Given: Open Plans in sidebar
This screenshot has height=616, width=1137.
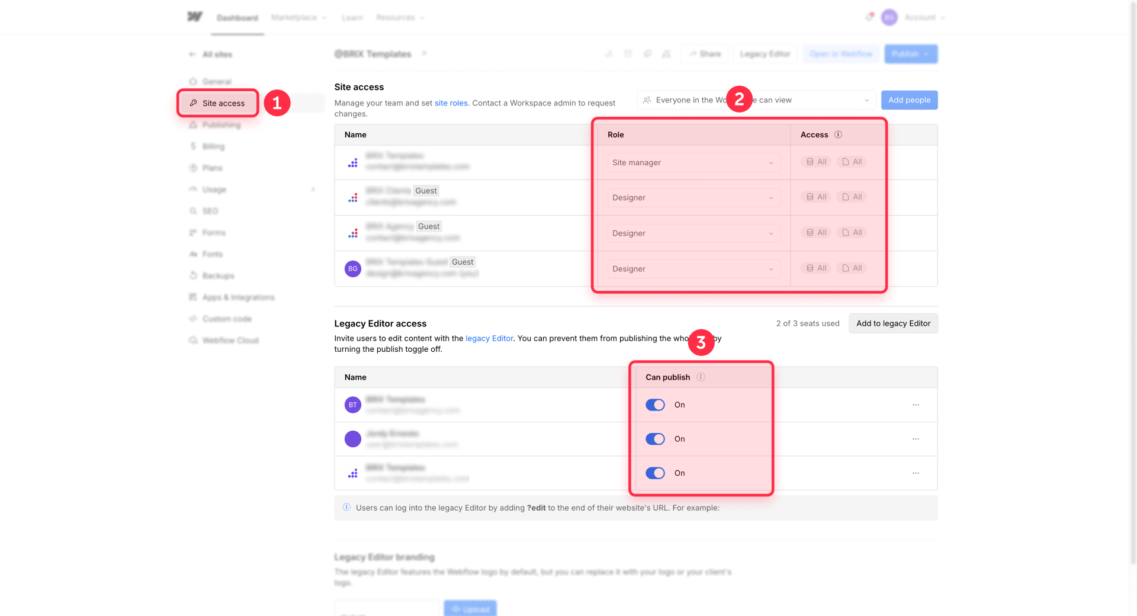Looking at the screenshot, I should click(x=205, y=168).
